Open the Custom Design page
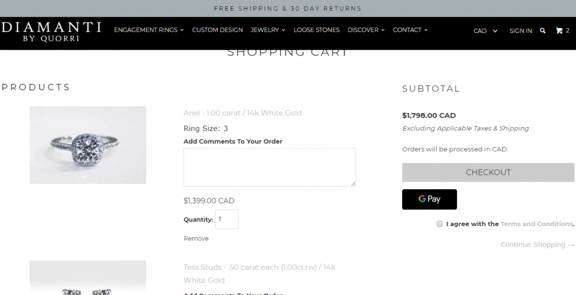The image size is (576, 295). click(217, 30)
